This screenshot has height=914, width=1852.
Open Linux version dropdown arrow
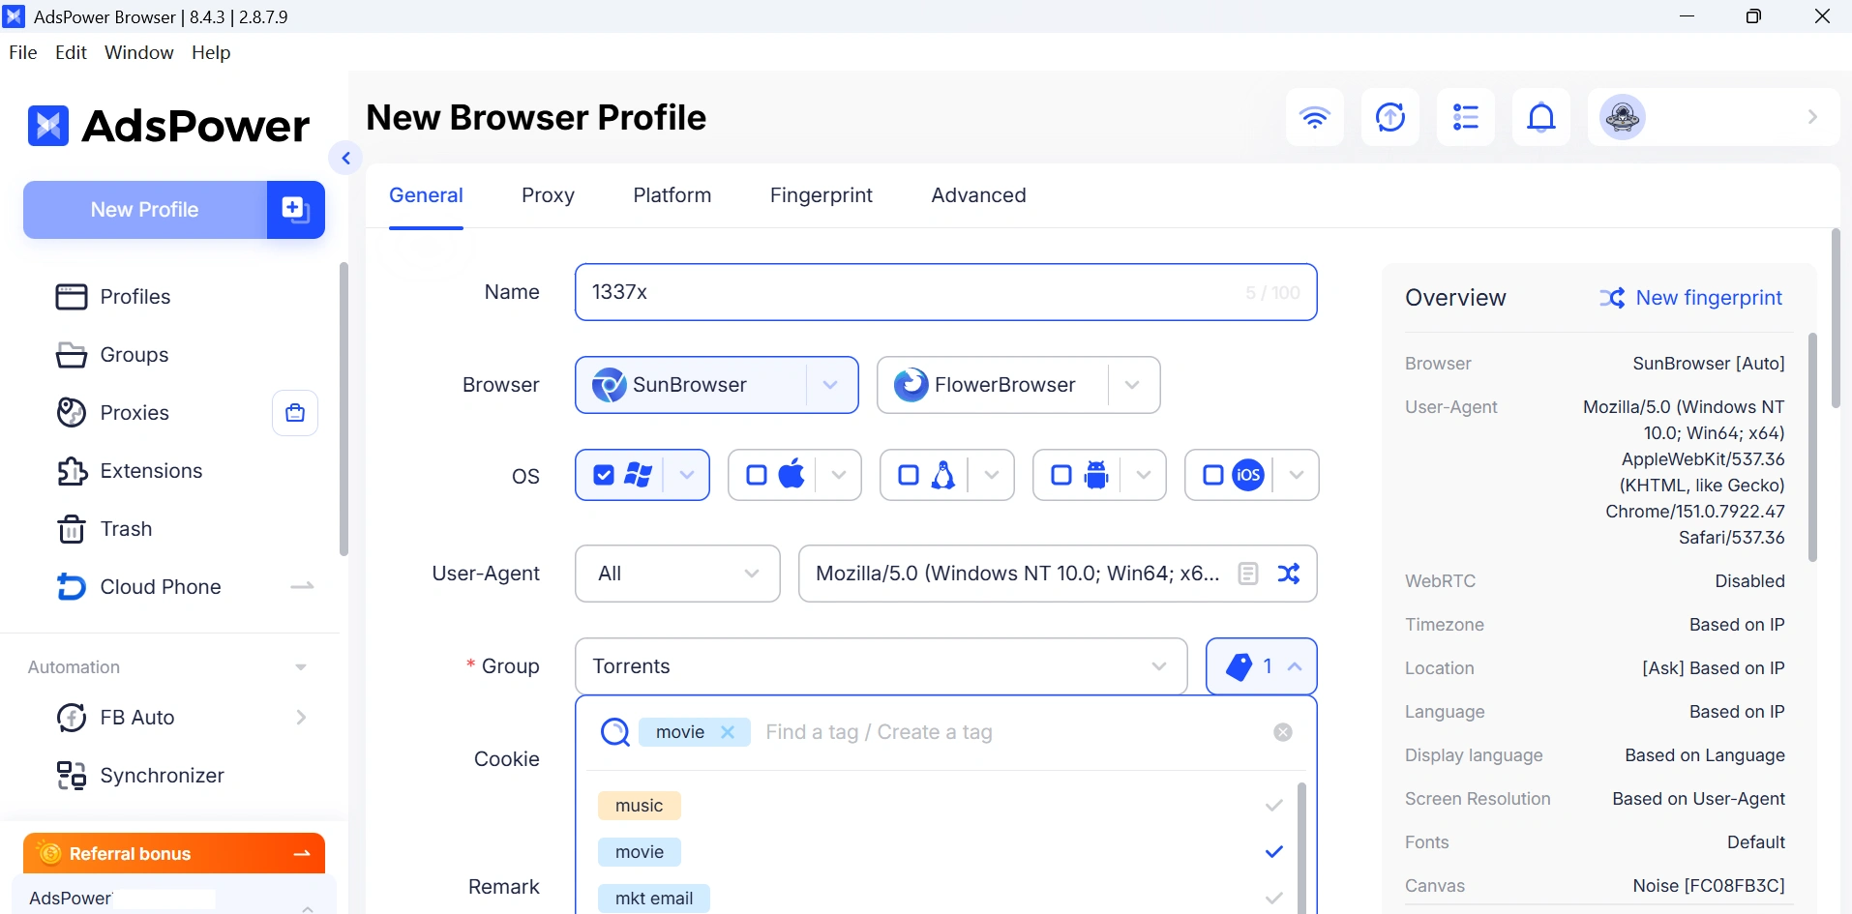point(992,475)
